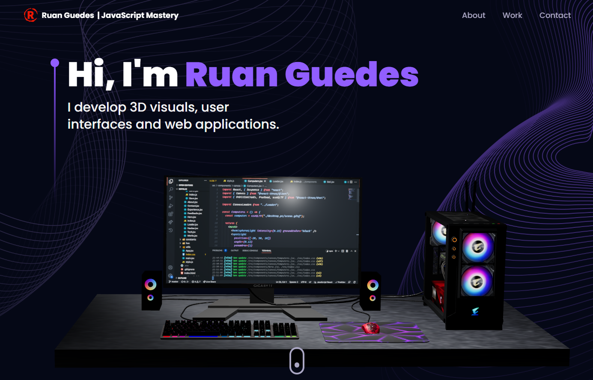
Task: Click the "Hi, I'm" heading text
Action: point(123,74)
